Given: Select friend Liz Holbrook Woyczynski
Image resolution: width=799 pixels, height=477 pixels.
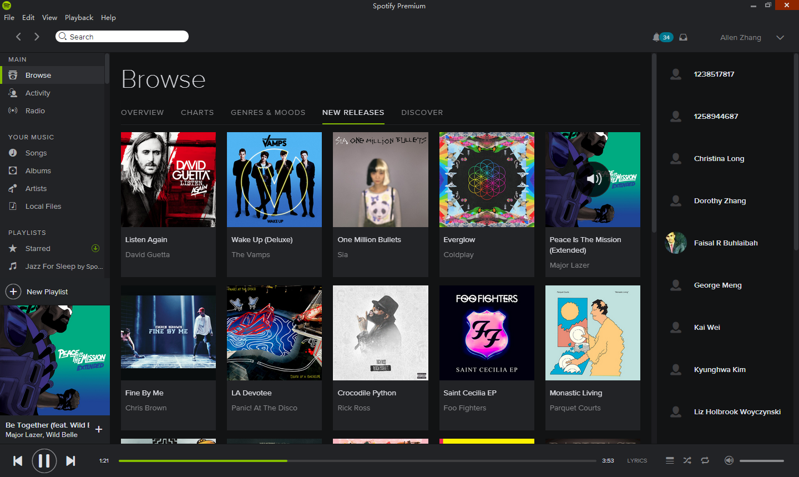Looking at the screenshot, I should pos(737,411).
